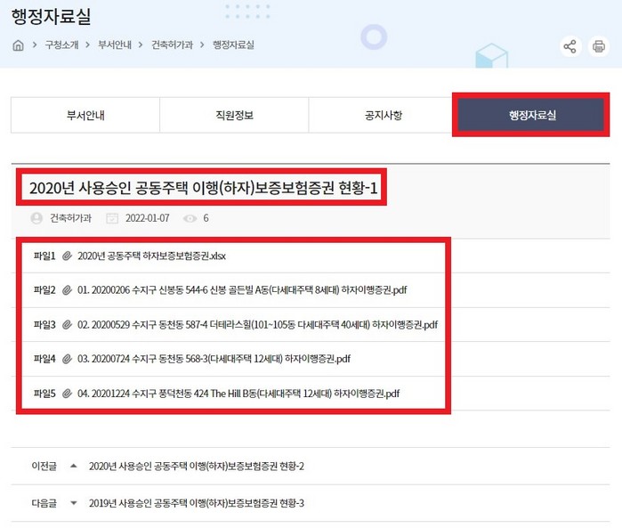Switch to the 직원정보 tab
This screenshot has width=622, height=528.
234,115
